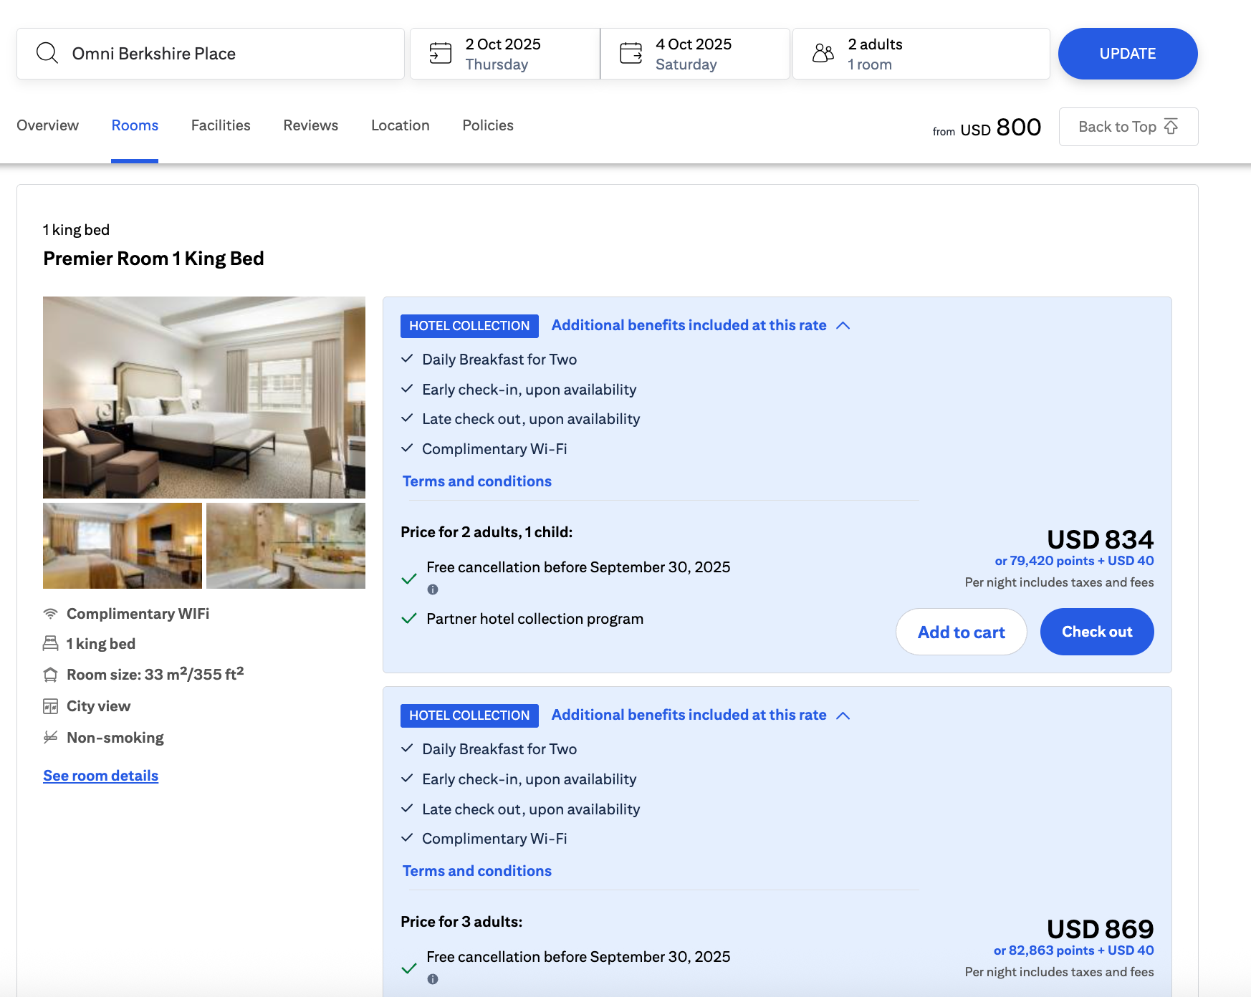Click the UPDATE button
This screenshot has height=997, width=1251.
(1127, 54)
